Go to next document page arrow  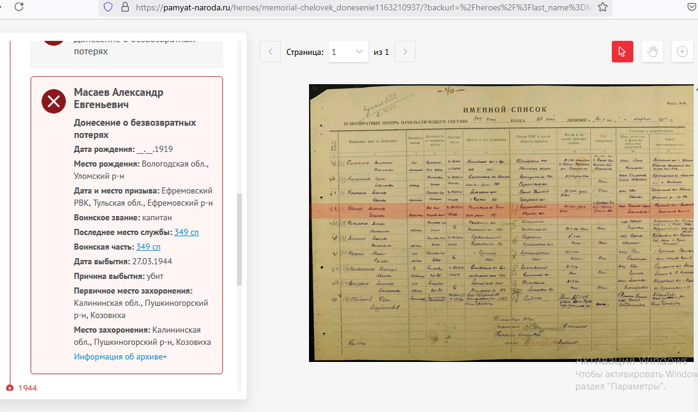coord(405,52)
